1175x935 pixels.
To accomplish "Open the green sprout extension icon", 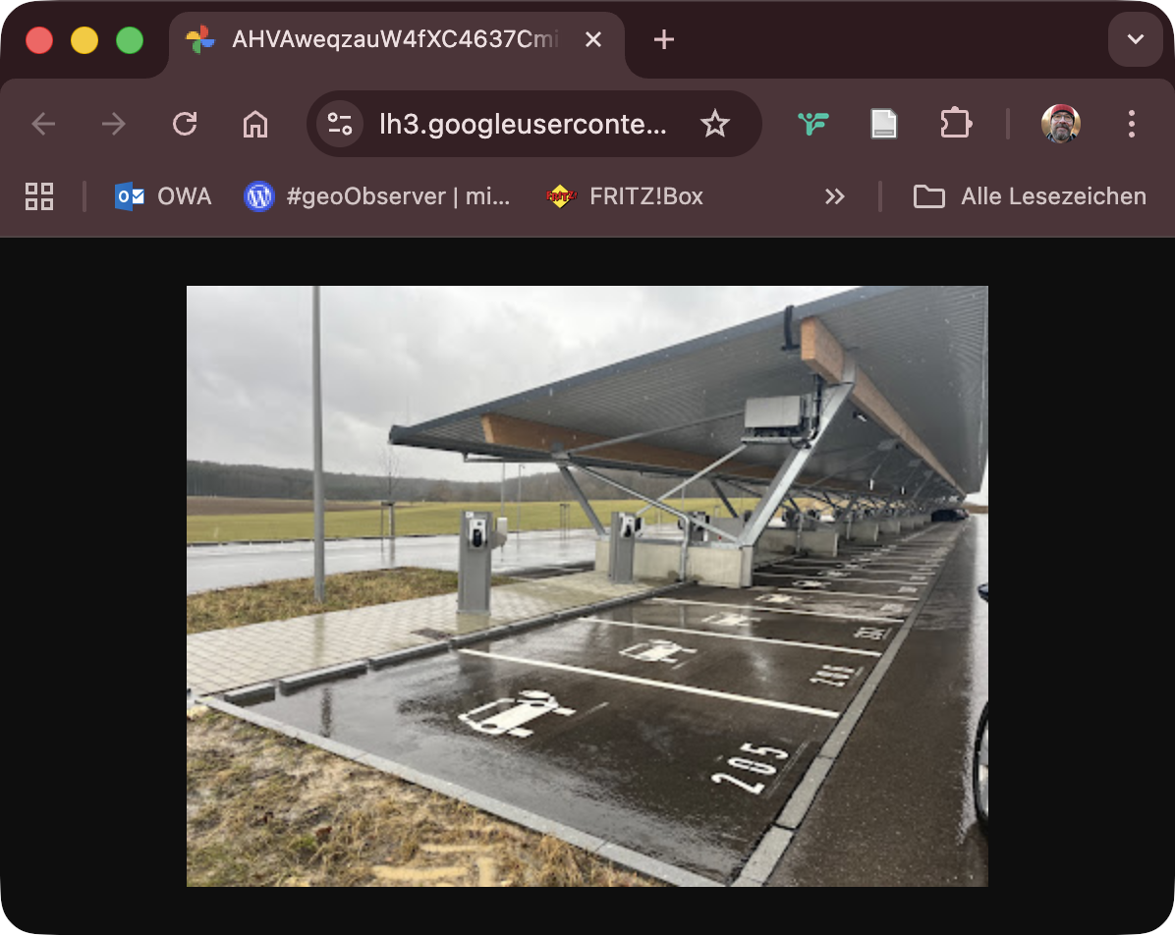I will coord(813,124).
